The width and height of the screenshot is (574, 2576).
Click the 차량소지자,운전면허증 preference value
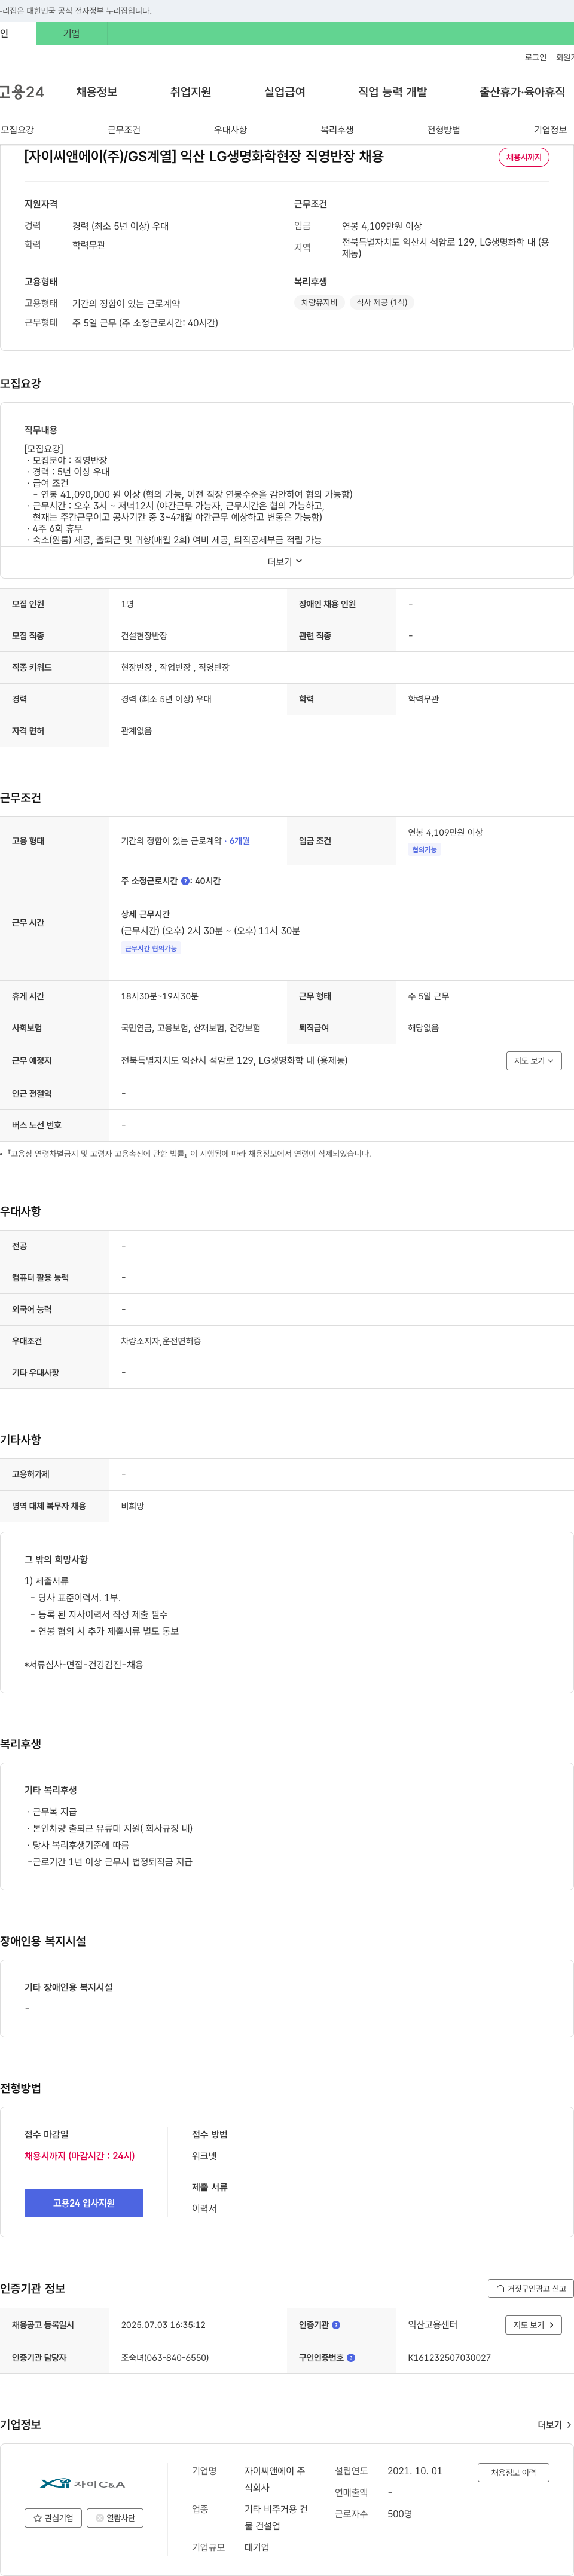161,1341
